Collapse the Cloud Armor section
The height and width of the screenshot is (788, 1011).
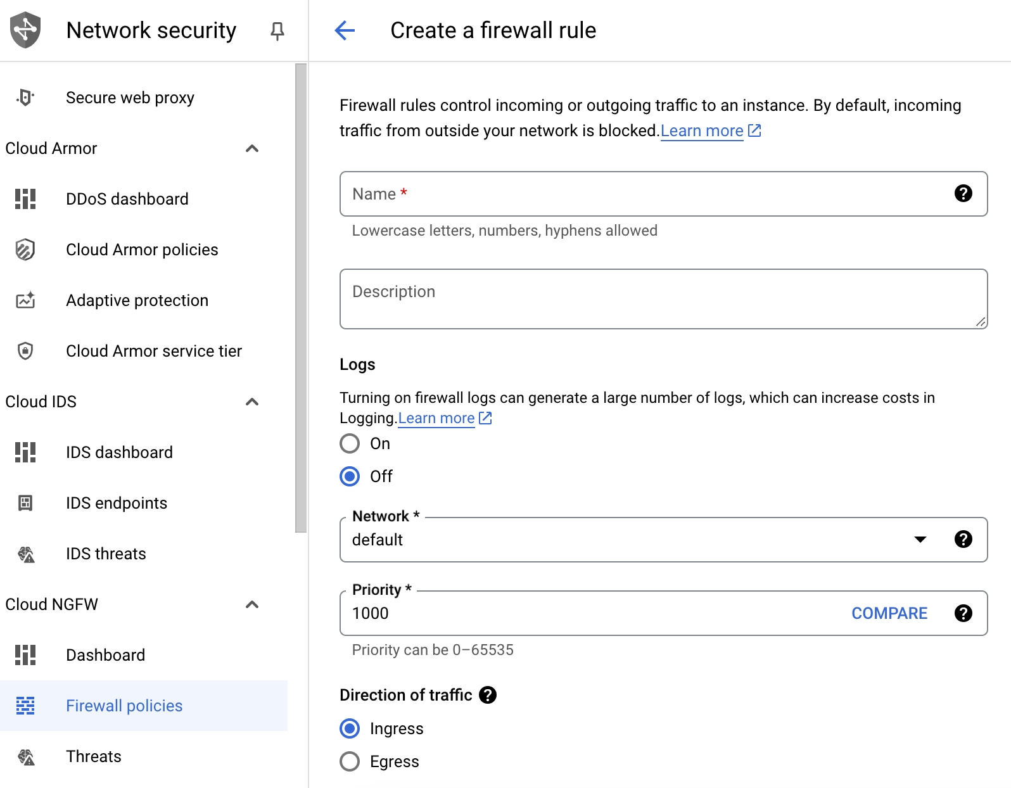coord(252,148)
